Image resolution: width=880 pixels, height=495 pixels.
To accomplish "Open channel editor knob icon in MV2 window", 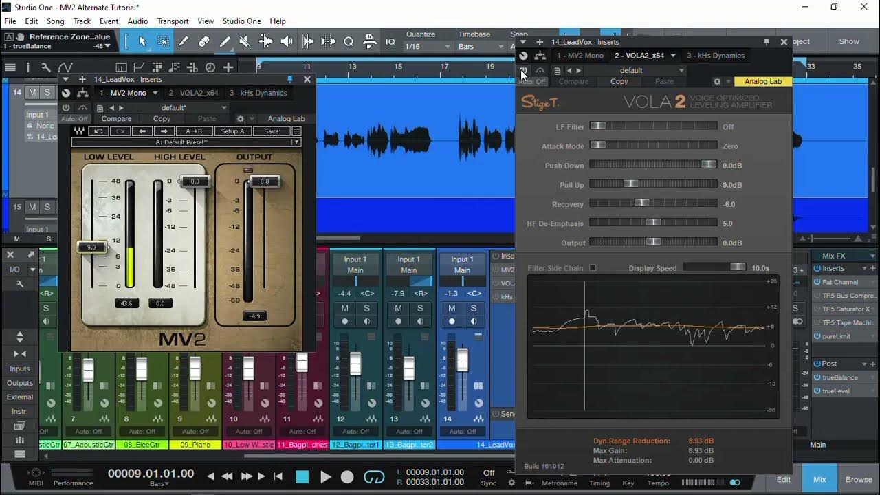I will 66,93.
